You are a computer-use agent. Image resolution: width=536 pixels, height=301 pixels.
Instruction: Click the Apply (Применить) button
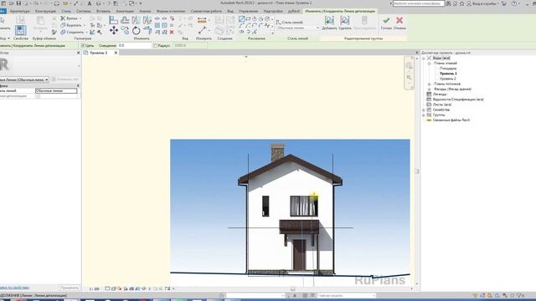pos(70,288)
